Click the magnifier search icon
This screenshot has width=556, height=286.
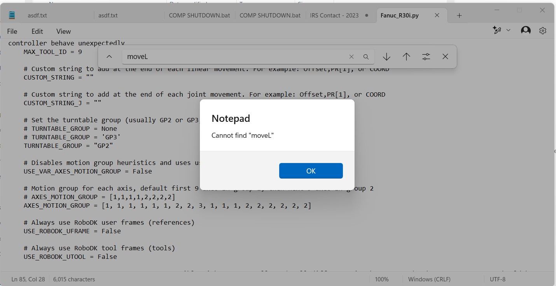(x=366, y=57)
